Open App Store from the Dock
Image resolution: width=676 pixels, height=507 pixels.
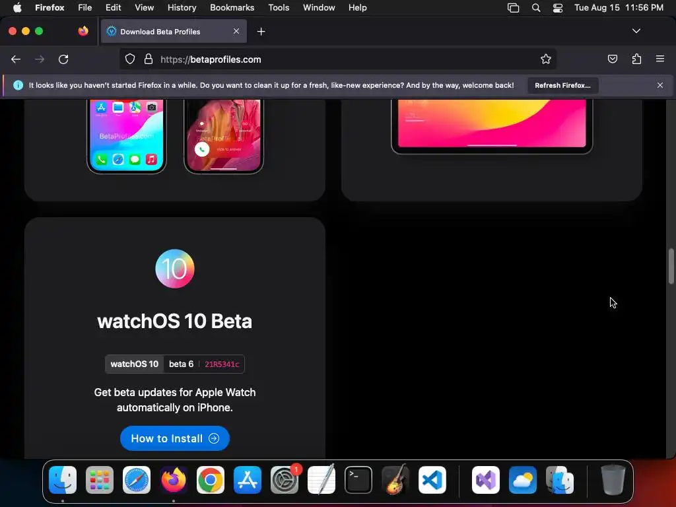pyautogui.click(x=248, y=480)
